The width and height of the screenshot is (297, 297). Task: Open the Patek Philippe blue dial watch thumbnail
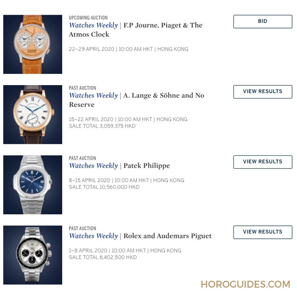click(x=33, y=185)
